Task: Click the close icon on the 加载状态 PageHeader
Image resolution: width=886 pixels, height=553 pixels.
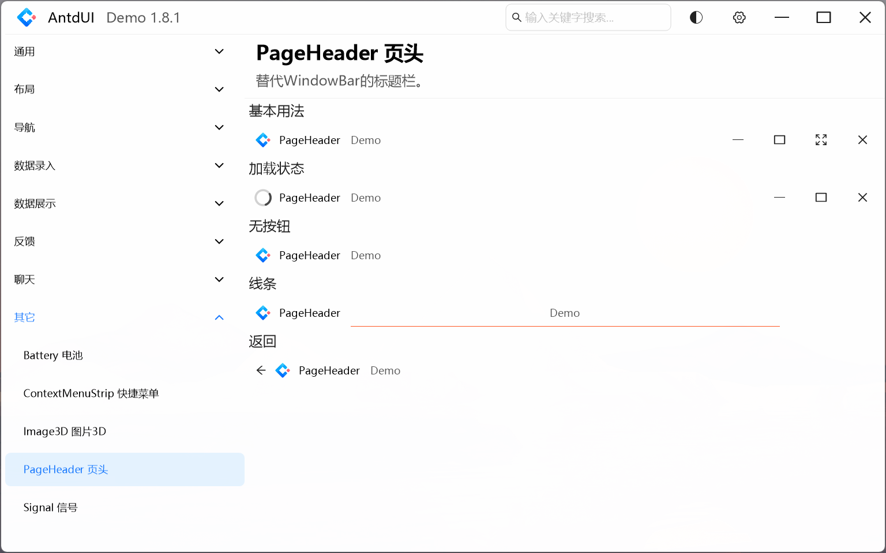Action: [x=862, y=197]
